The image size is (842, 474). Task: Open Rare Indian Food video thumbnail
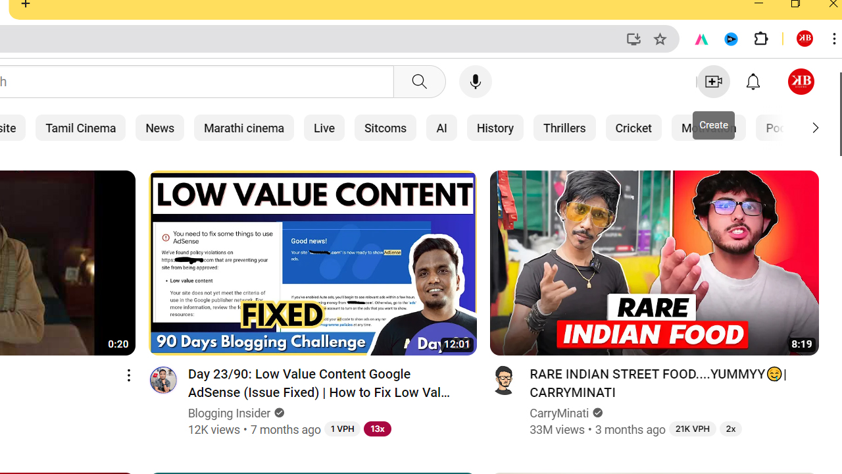[x=655, y=263]
